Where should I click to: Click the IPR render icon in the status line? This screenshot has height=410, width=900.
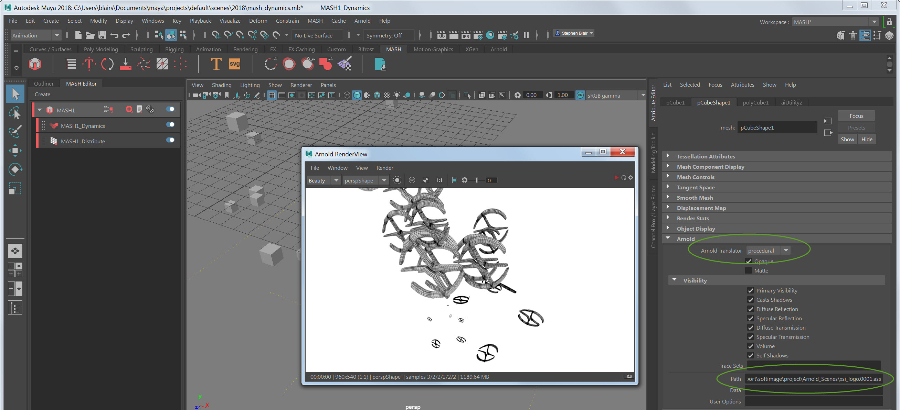pyautogui.click(x=466, y=35)
